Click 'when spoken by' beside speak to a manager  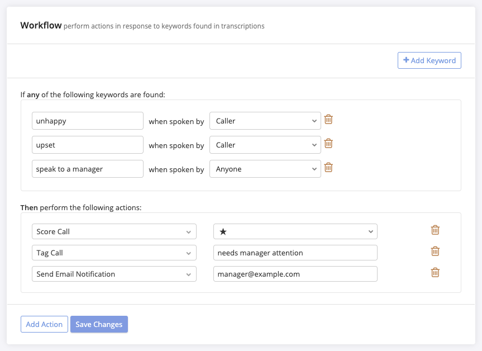(176, 169)
